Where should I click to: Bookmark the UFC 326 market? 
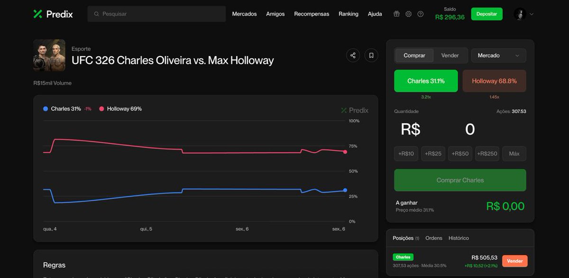(x=371, y=56)
